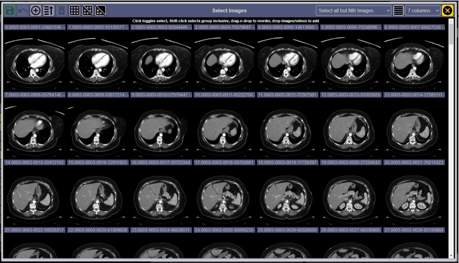Click label 22.0003-0003-0023-61909628
459x263 pixels.
(98, 230)
